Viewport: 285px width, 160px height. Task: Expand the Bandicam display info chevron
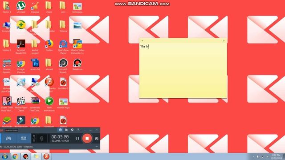(97, 147)
